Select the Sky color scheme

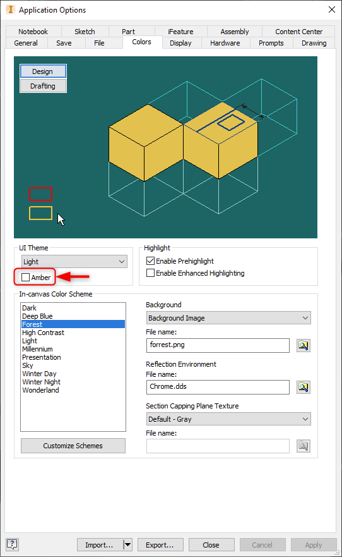point(73,365)
